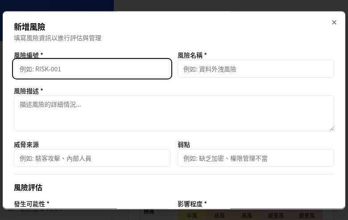Click the 新增風險 dialog title

(x=29, y=27)
